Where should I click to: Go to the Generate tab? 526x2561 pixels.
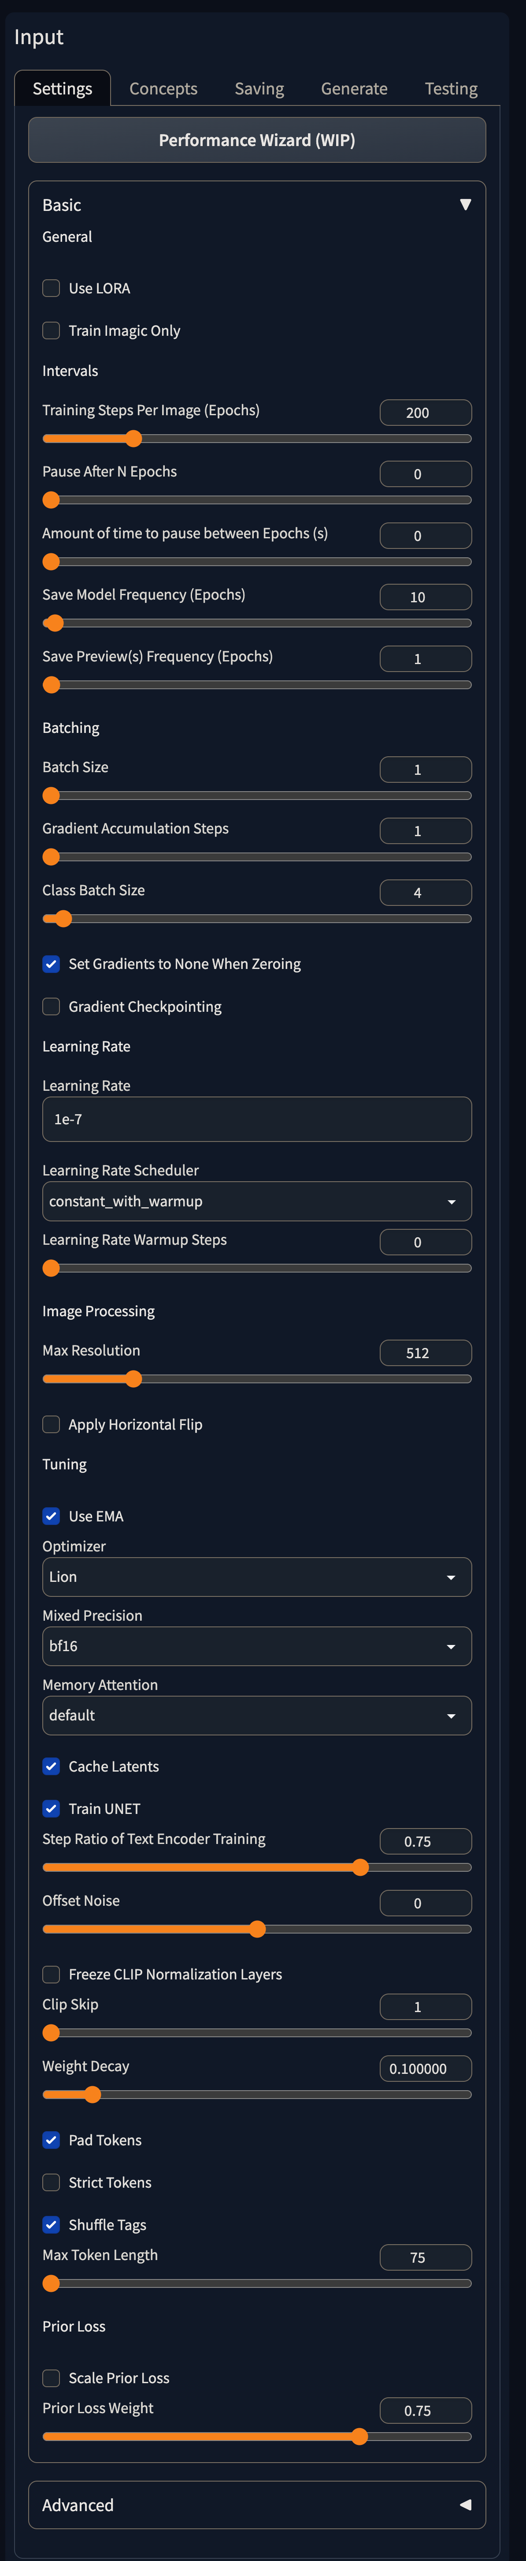pyautogui.click(x=353, y=89)
